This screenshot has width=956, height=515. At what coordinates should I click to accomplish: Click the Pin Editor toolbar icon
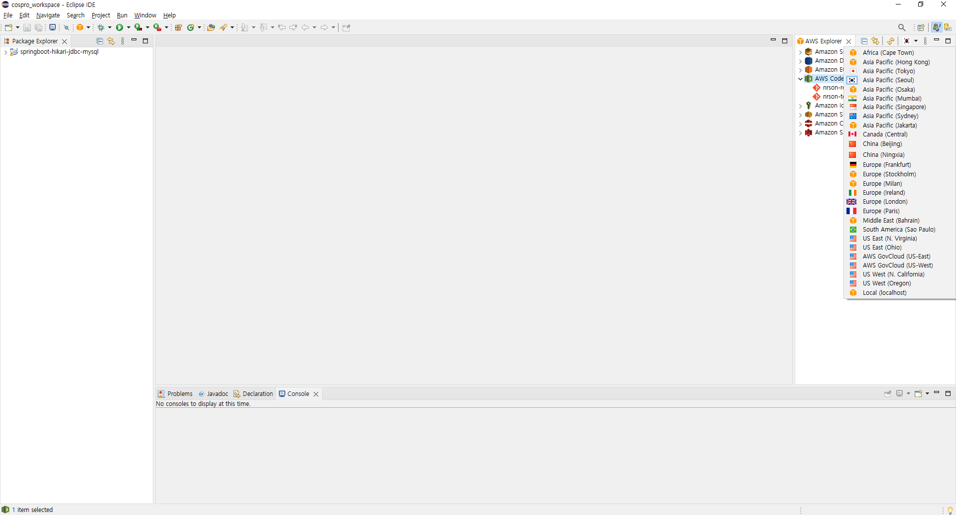point(347,27)
